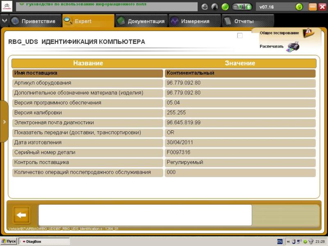Click the waveform Измерения icon
The width and height of the screenshot is (328, 246).
(x=174, y=21)
